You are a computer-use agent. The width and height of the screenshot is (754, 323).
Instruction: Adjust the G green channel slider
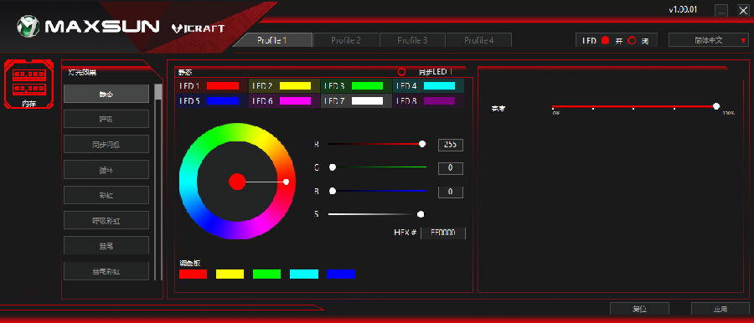pyautogui.click(x=378, y=167)
